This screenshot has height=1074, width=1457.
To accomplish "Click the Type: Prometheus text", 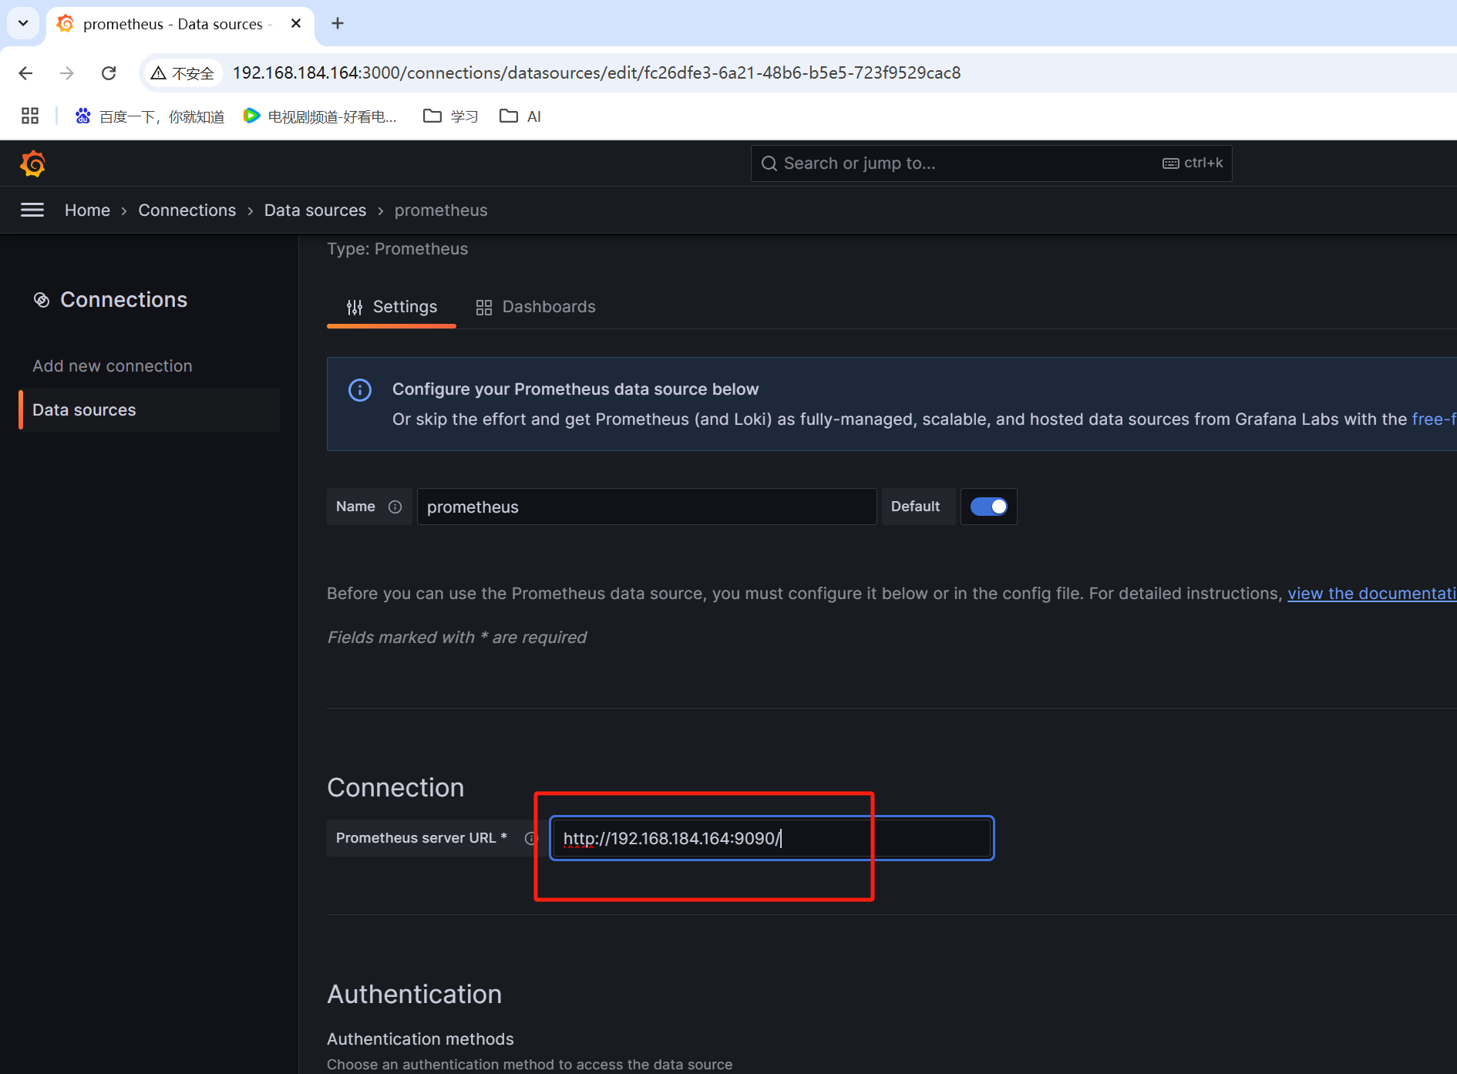I will pyautogui.click(x=397, y=249).
